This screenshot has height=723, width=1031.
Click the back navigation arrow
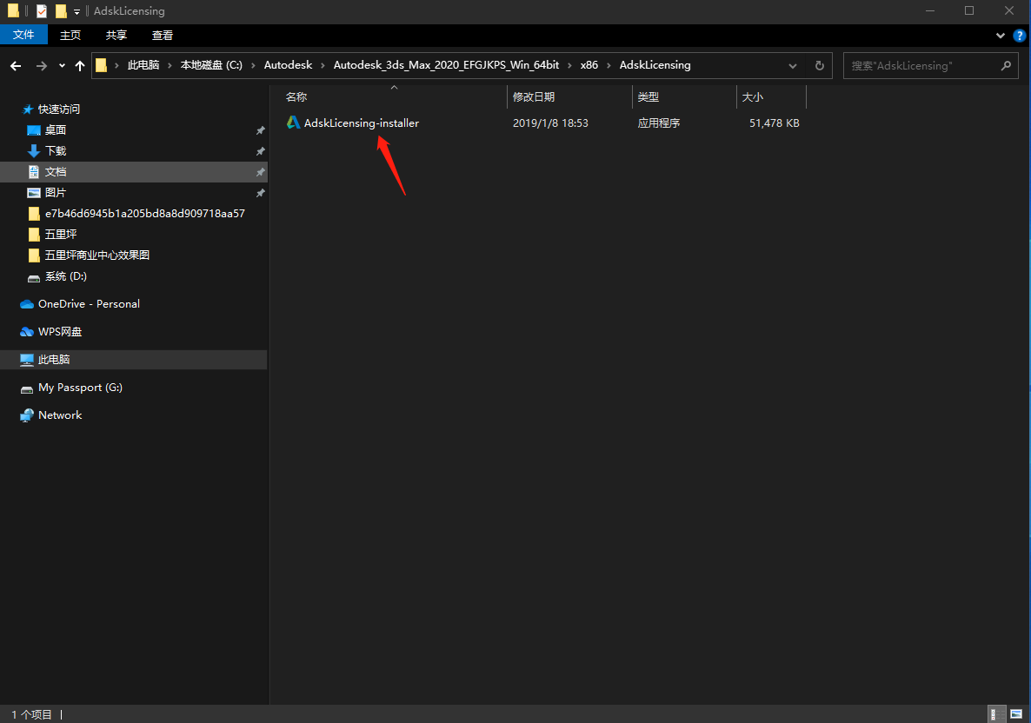pyautogui.click(x=16, y=66)
